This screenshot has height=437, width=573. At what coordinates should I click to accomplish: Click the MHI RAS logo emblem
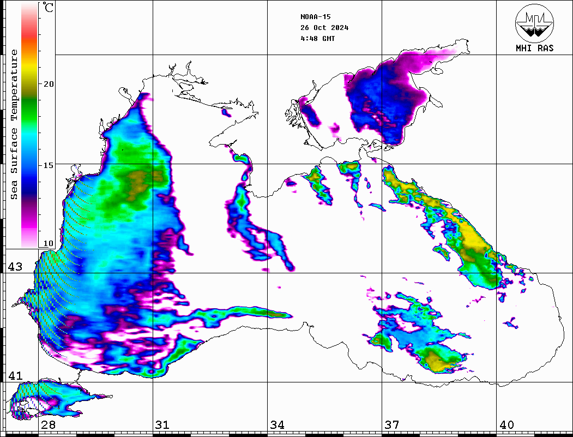(534, 23)
